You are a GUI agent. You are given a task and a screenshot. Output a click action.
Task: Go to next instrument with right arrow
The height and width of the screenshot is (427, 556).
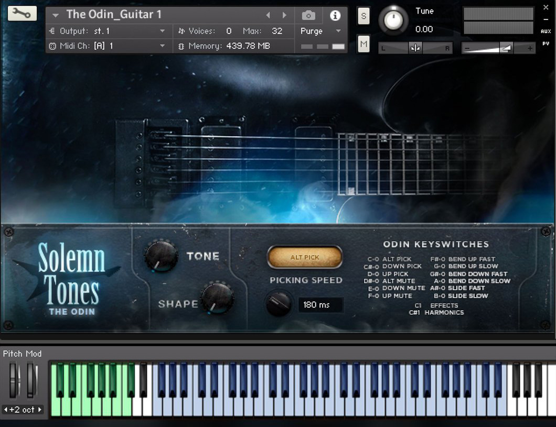[285, 15]
